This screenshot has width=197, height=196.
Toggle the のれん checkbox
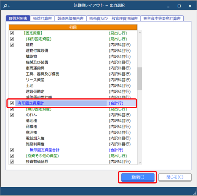pyautogui.click(x=12, y=115)
